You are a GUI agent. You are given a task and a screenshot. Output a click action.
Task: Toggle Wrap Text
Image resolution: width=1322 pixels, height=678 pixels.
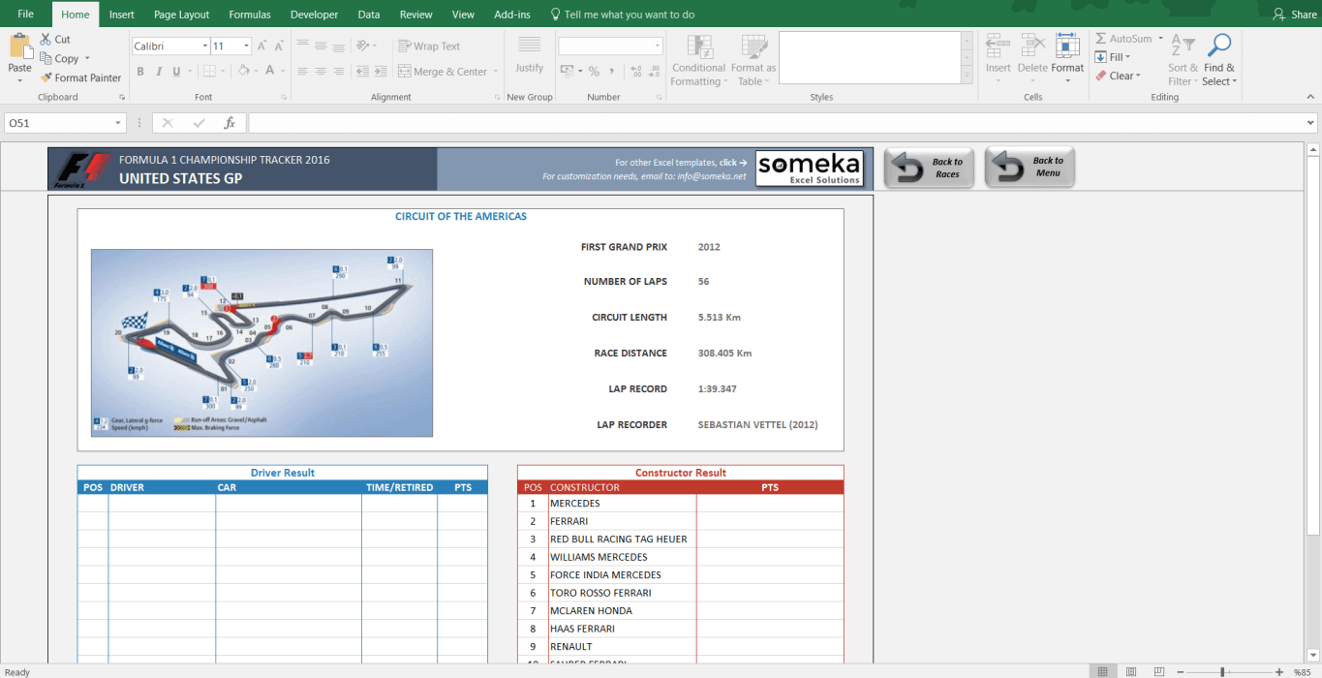(x=429, y=46)
